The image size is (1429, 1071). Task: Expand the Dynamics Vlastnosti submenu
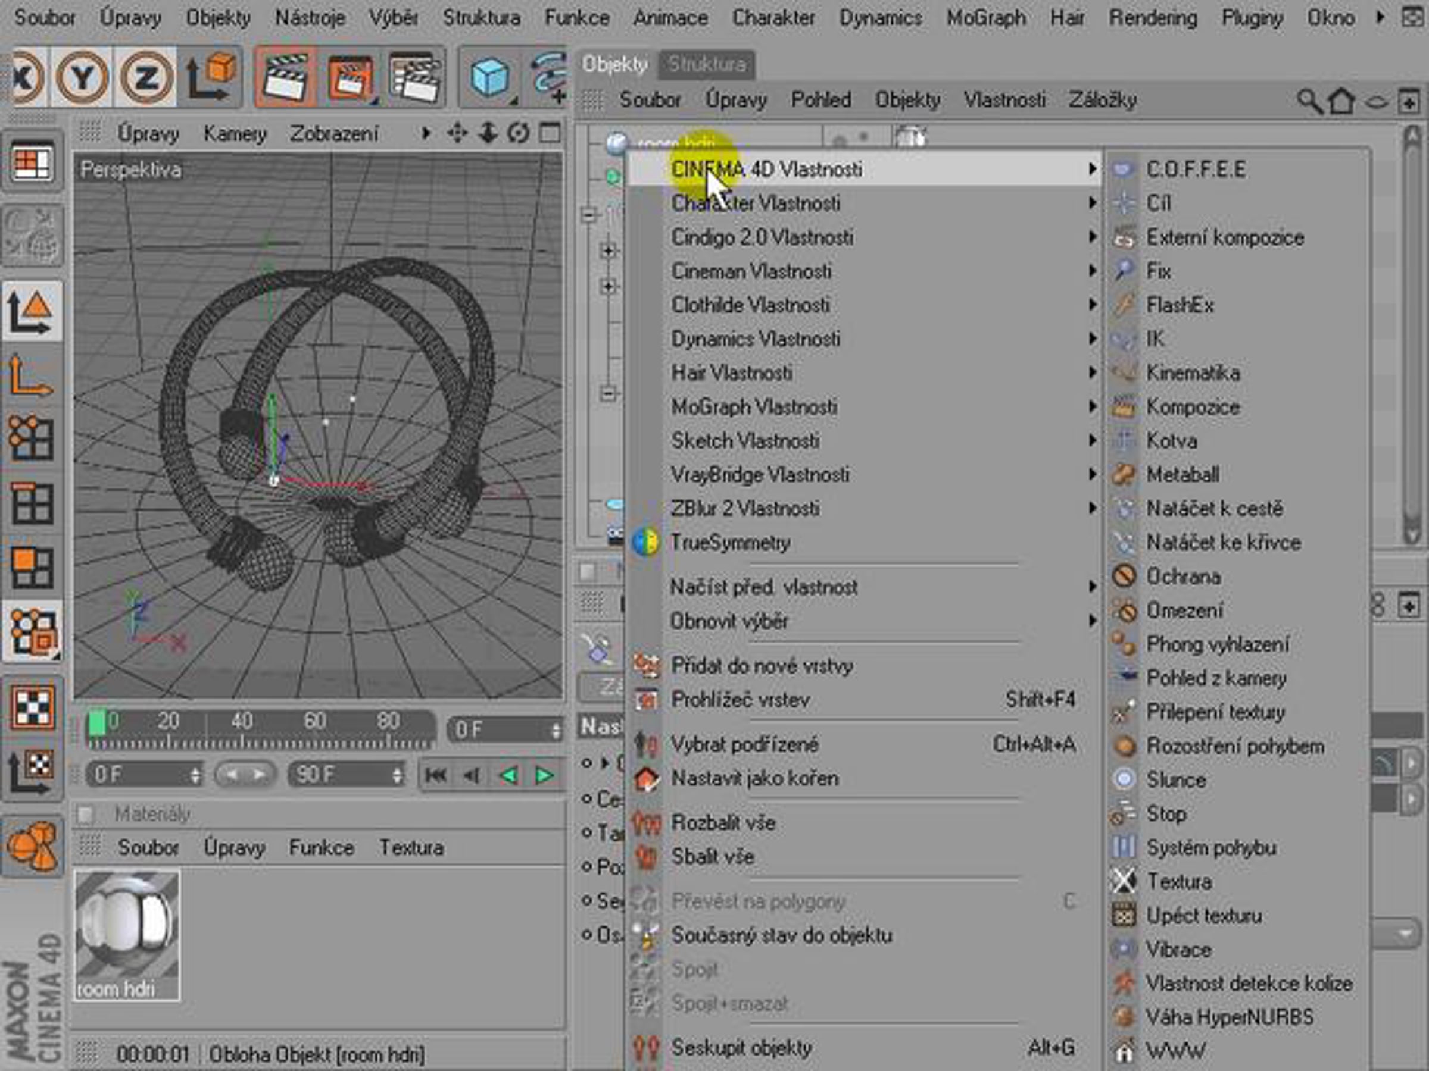(x=865, y=339)
